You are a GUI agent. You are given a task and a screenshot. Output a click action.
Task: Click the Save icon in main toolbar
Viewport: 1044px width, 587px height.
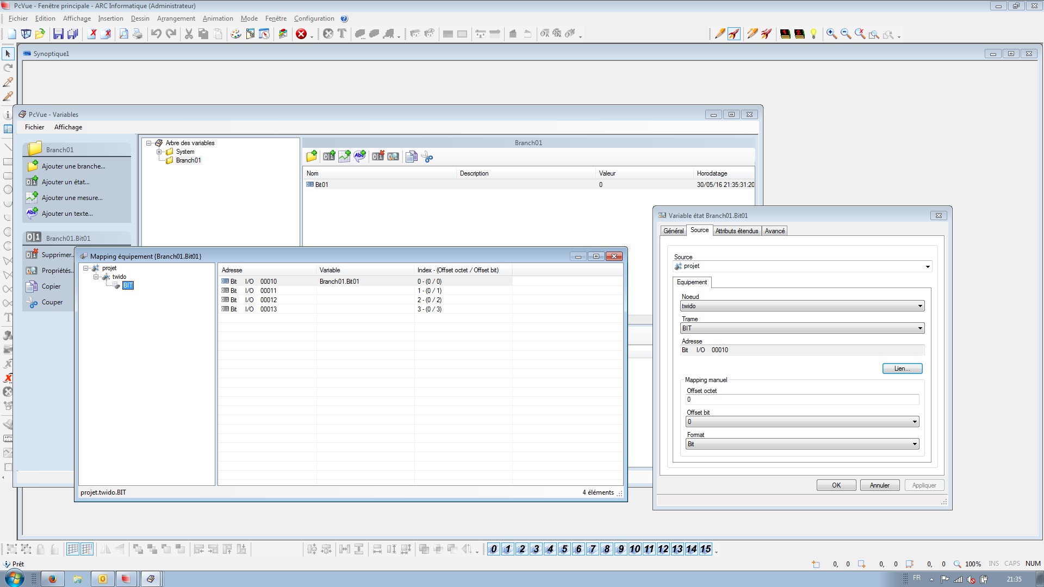tap(58, 34)
